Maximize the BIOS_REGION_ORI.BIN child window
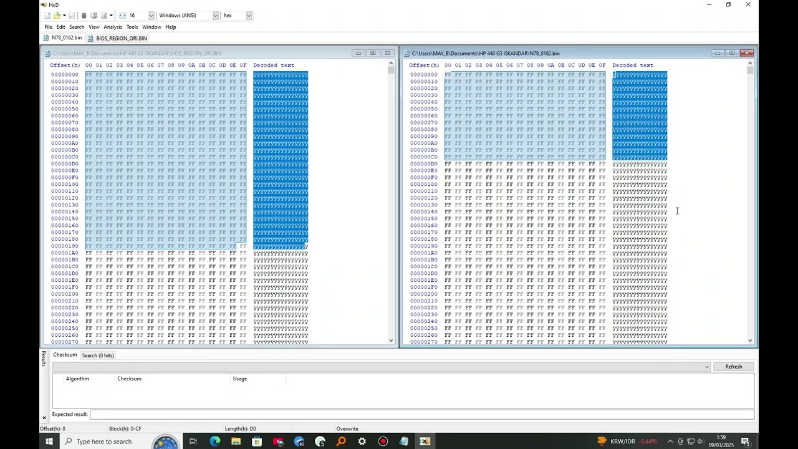Image resolution: width=798 pixels, height=449 pixels. [373, 53]
